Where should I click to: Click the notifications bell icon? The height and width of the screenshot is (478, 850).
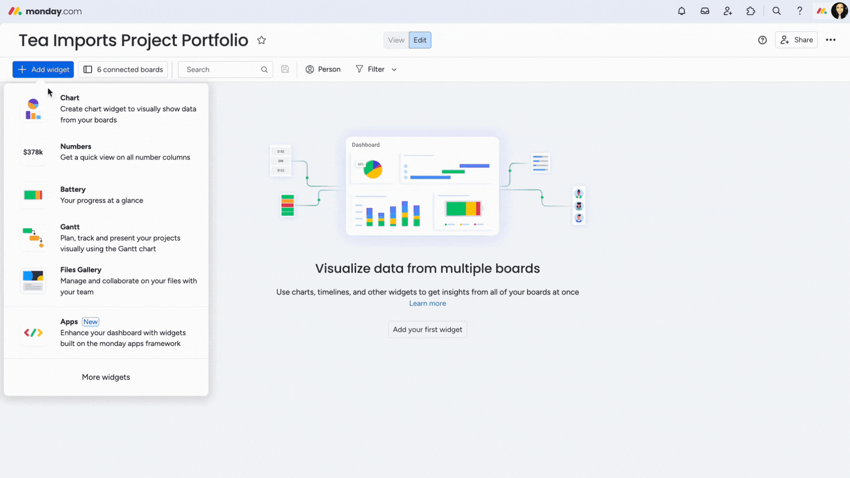[681, 11]
